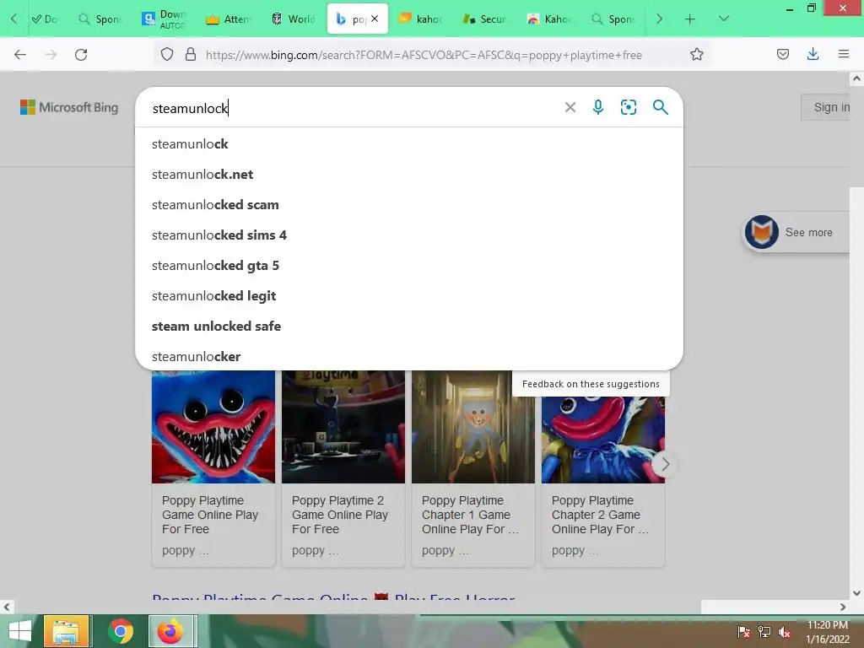Image resolution: width=864 pixels, height=648 pixels.
Task: Open File Explorer from taskbar
Action: [66, 631]
